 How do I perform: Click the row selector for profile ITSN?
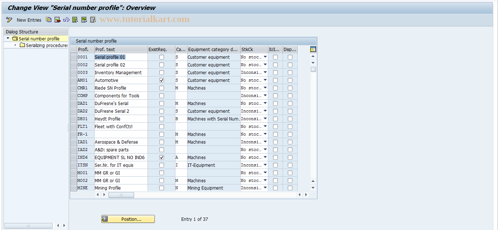tap(74, 165)
